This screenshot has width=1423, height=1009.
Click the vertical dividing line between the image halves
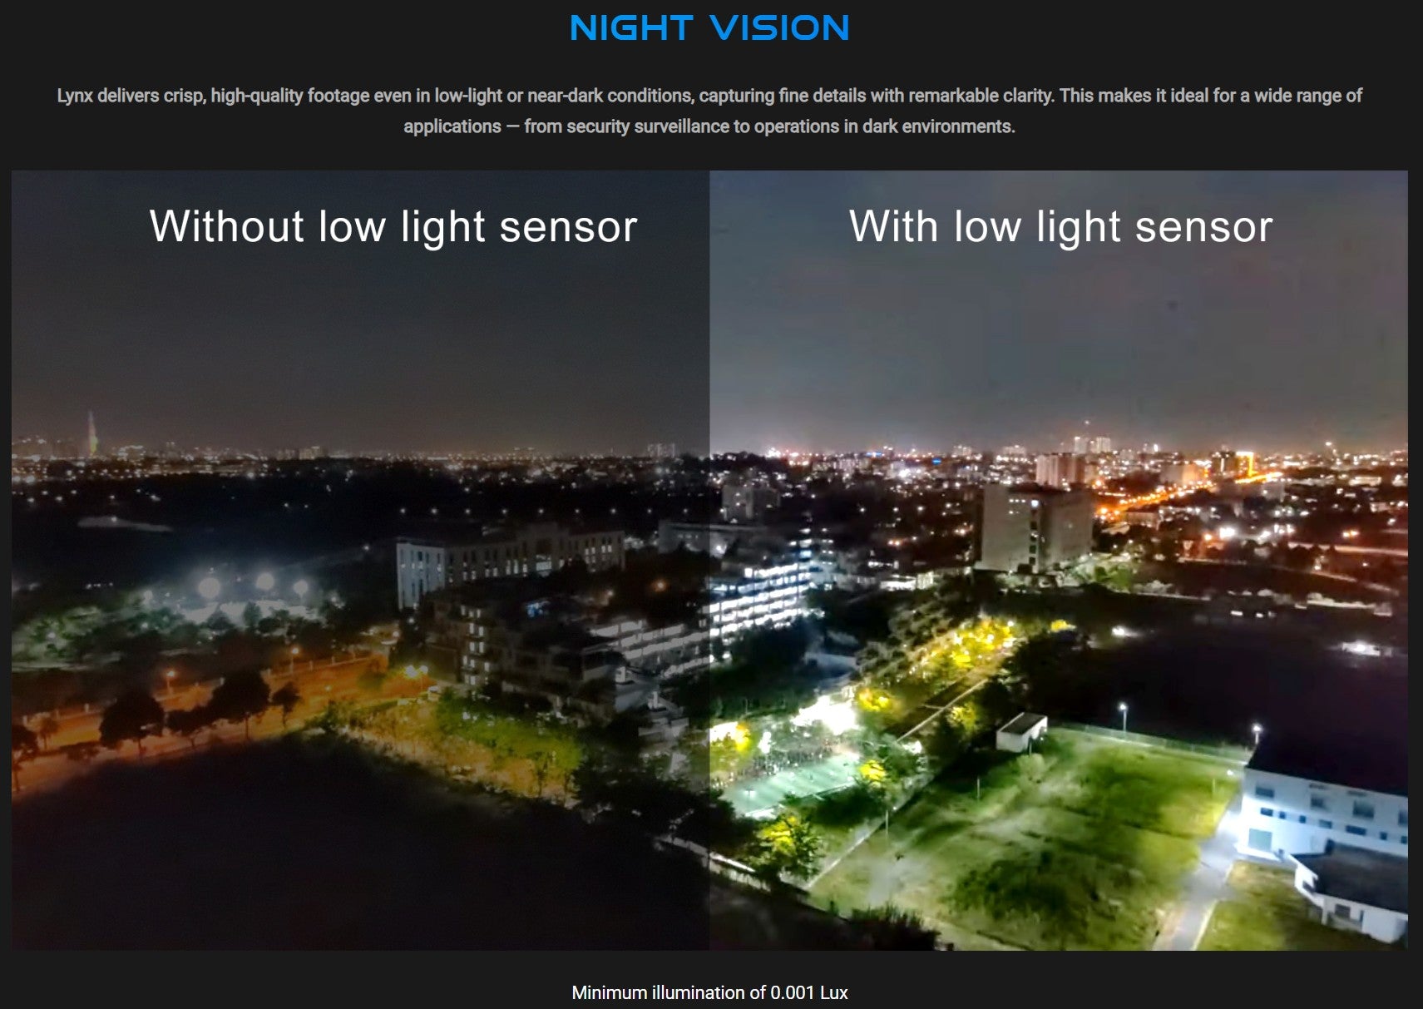(x=709, y=560)
